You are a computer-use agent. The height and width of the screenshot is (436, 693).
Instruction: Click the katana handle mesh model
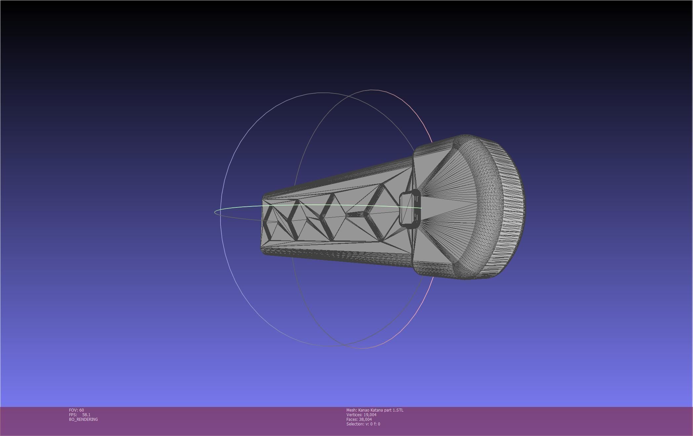[393, 207]
